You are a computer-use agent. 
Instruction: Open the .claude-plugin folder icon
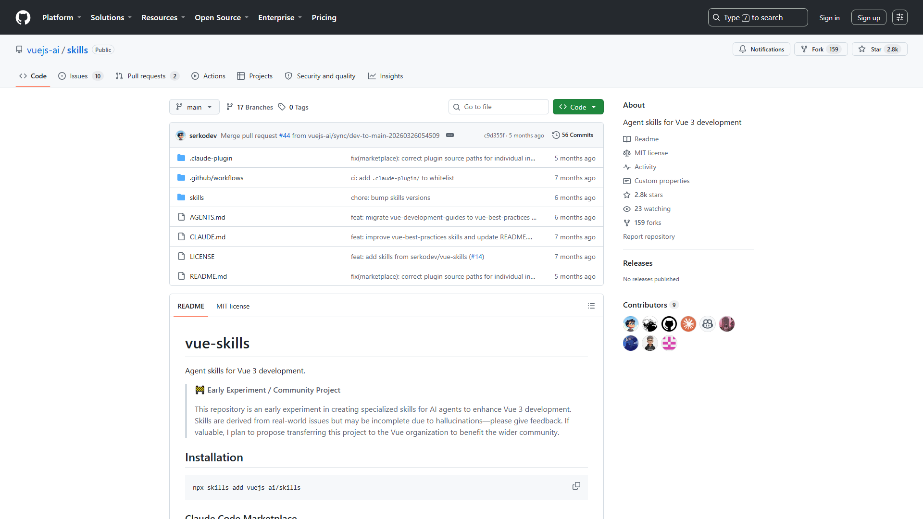point(181,158)
